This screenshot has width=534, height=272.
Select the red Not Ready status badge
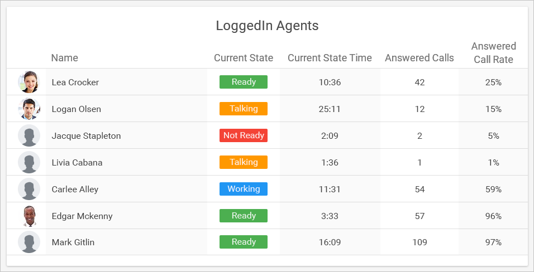click(x=244, y=135)
